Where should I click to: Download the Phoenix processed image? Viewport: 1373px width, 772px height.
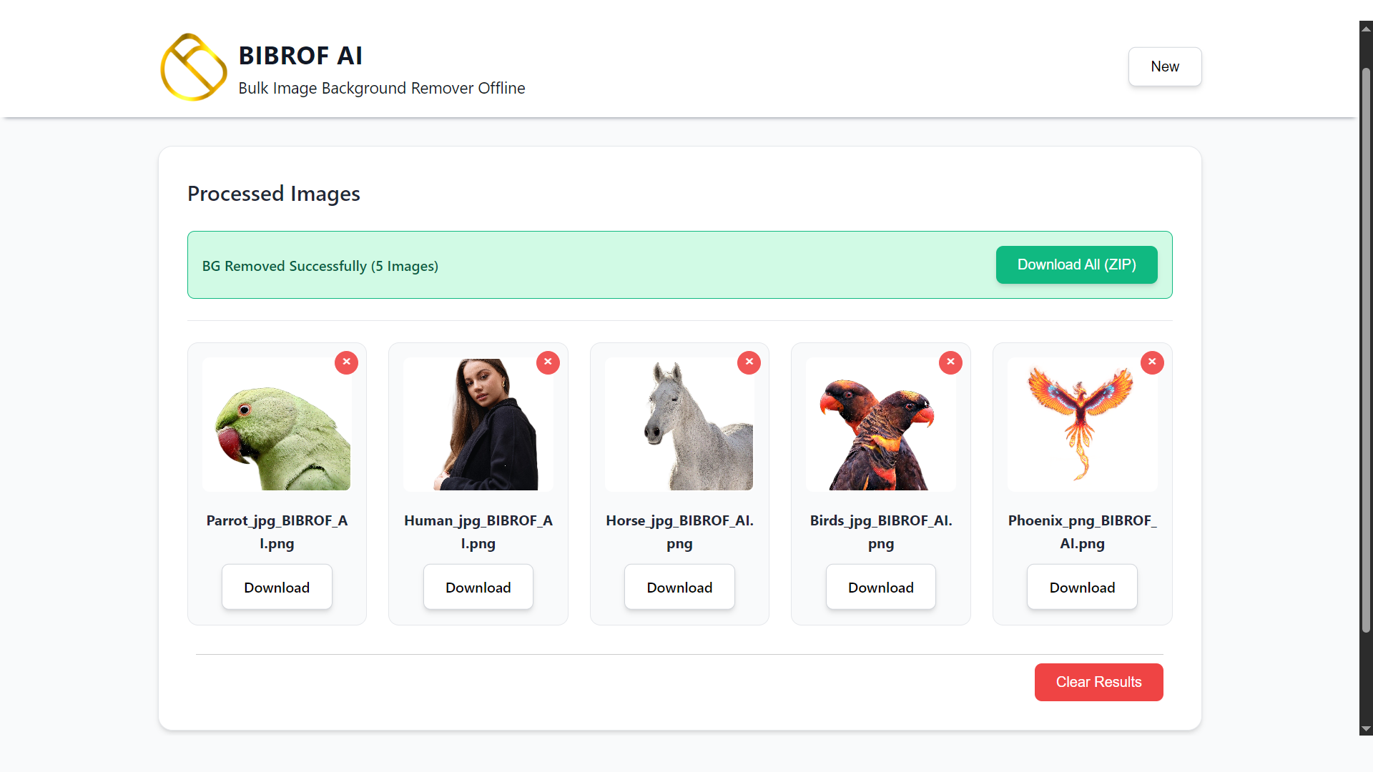coord(1082,587)
